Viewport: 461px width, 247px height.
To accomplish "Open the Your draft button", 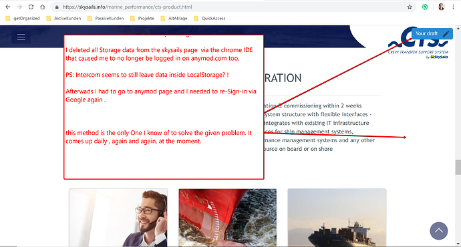I will click(x=432, y=33).
